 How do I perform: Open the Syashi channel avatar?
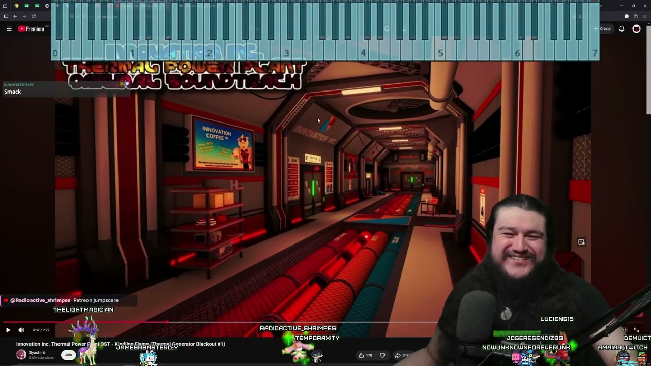coord(21,355)
